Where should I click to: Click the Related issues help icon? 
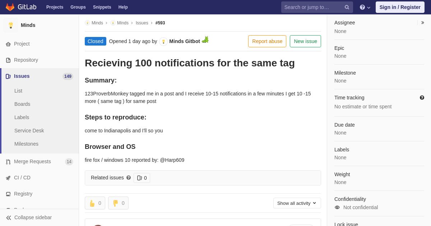129,178
